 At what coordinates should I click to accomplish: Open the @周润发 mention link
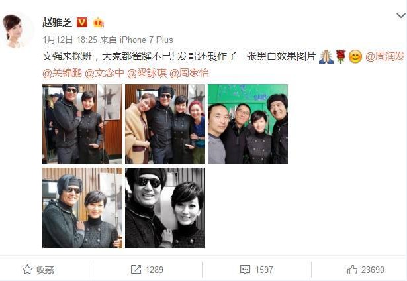(x=385, y=56)
